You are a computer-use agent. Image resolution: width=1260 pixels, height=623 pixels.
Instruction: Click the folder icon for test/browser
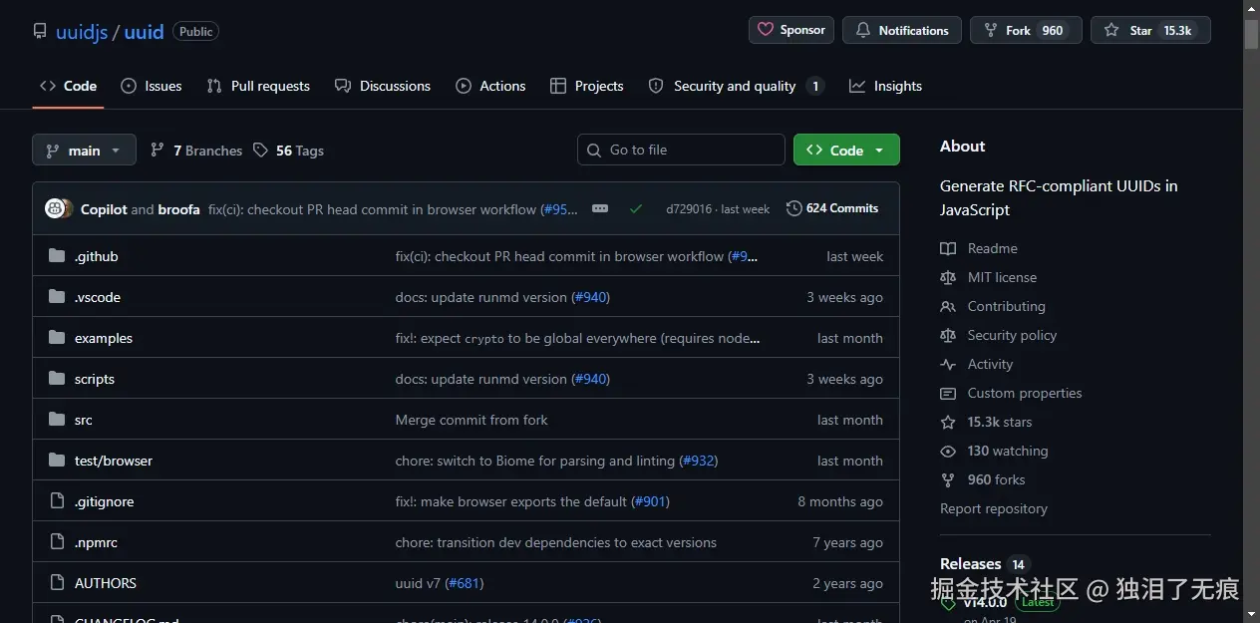57,461
